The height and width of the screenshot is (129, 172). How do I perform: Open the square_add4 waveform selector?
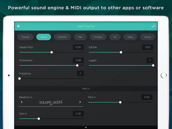51,102
